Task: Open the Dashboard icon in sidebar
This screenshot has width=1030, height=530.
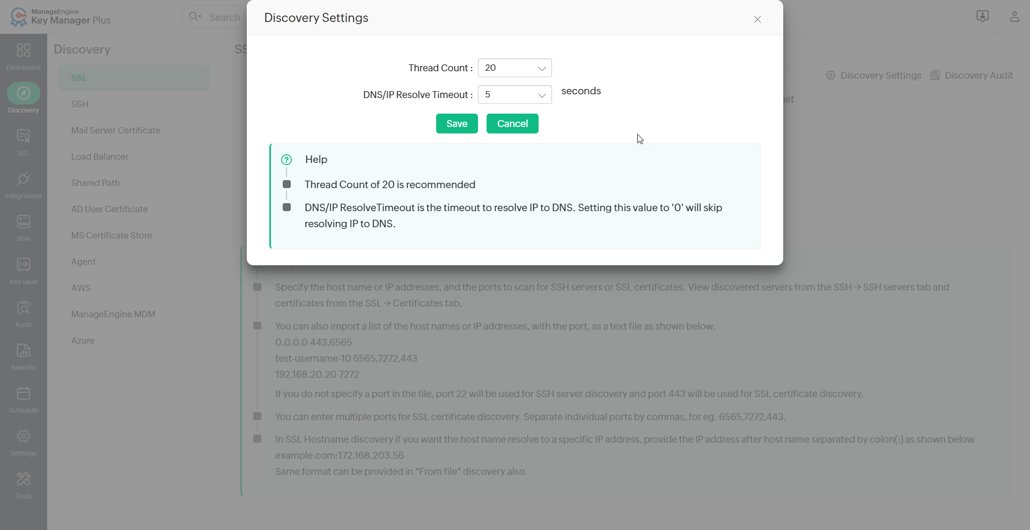Action: pyautogui.click(x=23, y=51)
